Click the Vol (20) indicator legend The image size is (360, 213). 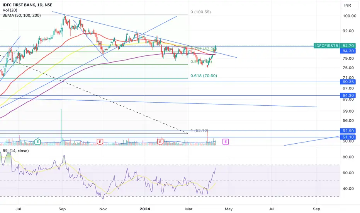click(10, 10)
